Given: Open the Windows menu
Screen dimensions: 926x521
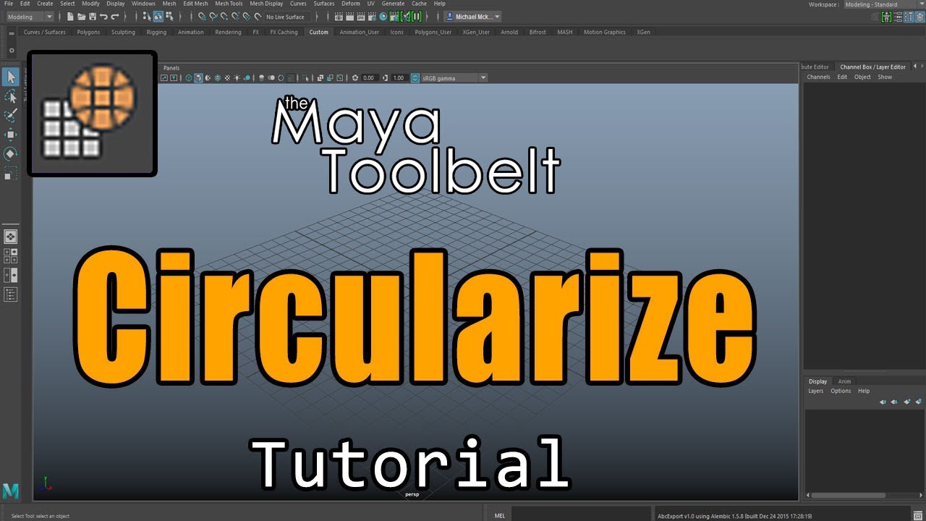Looking at the screenshot, I should 143,4.
